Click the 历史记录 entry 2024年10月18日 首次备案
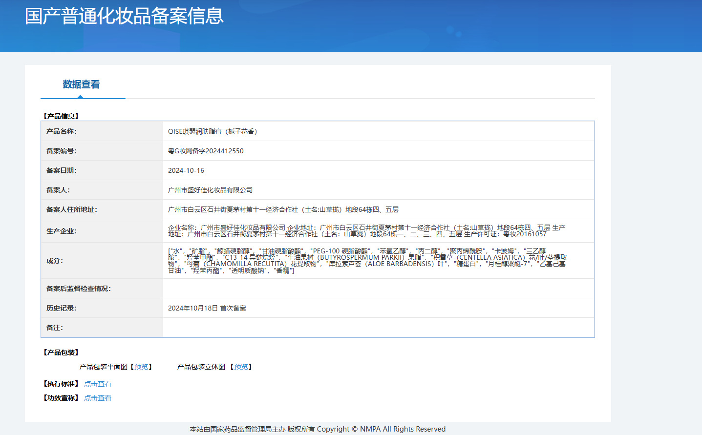This screenshot has width=702, height=435. [207, 308]
